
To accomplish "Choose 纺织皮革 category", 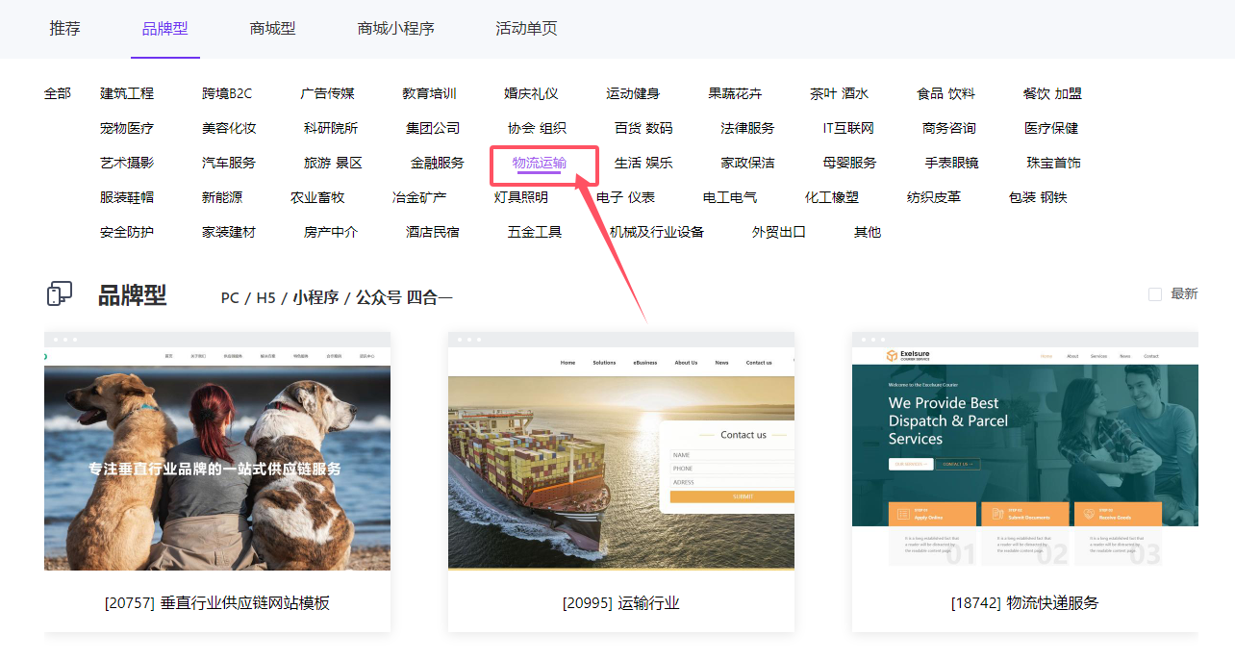I will tap(933, 197).
